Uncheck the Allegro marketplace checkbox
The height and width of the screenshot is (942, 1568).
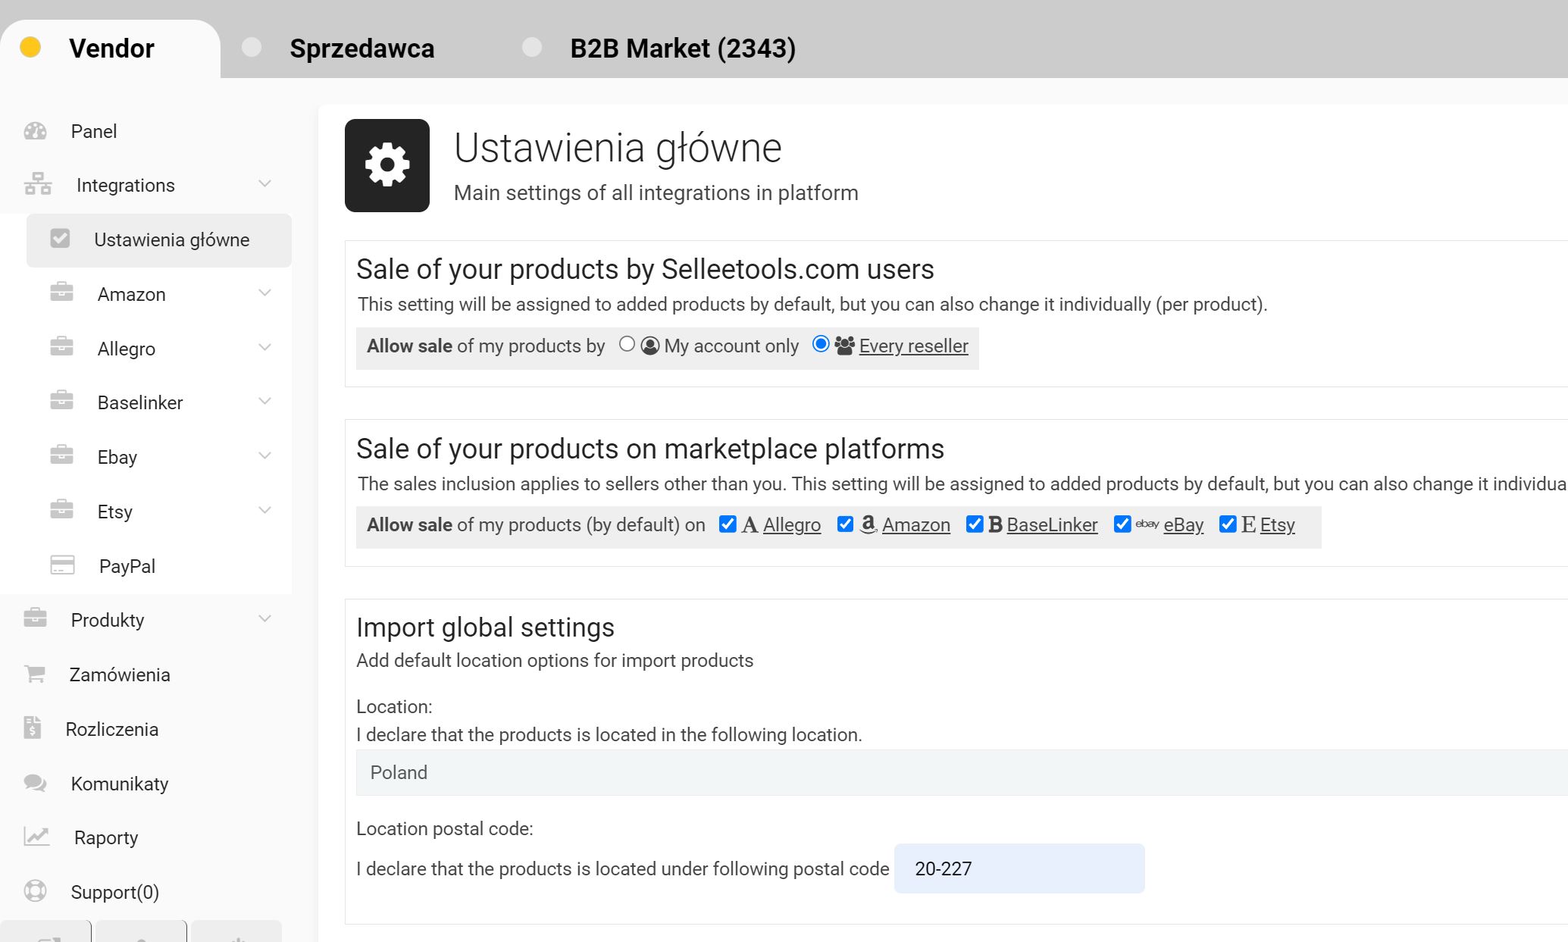coord(728,524)
